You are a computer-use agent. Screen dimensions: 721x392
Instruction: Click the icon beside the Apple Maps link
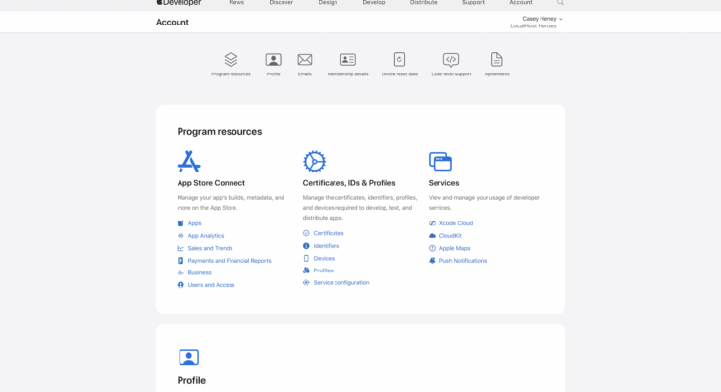(x=432, y=248)
